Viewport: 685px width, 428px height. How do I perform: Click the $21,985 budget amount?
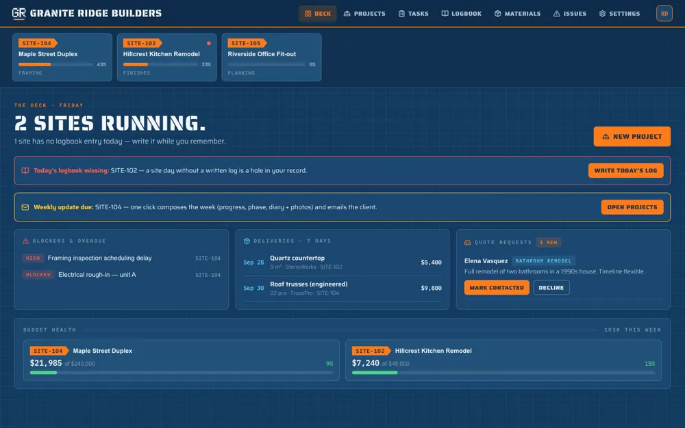(x=46, y=363)
